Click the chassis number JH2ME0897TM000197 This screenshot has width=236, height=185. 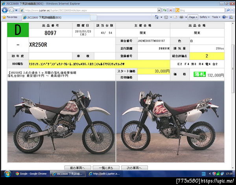(x=151, y=41)
